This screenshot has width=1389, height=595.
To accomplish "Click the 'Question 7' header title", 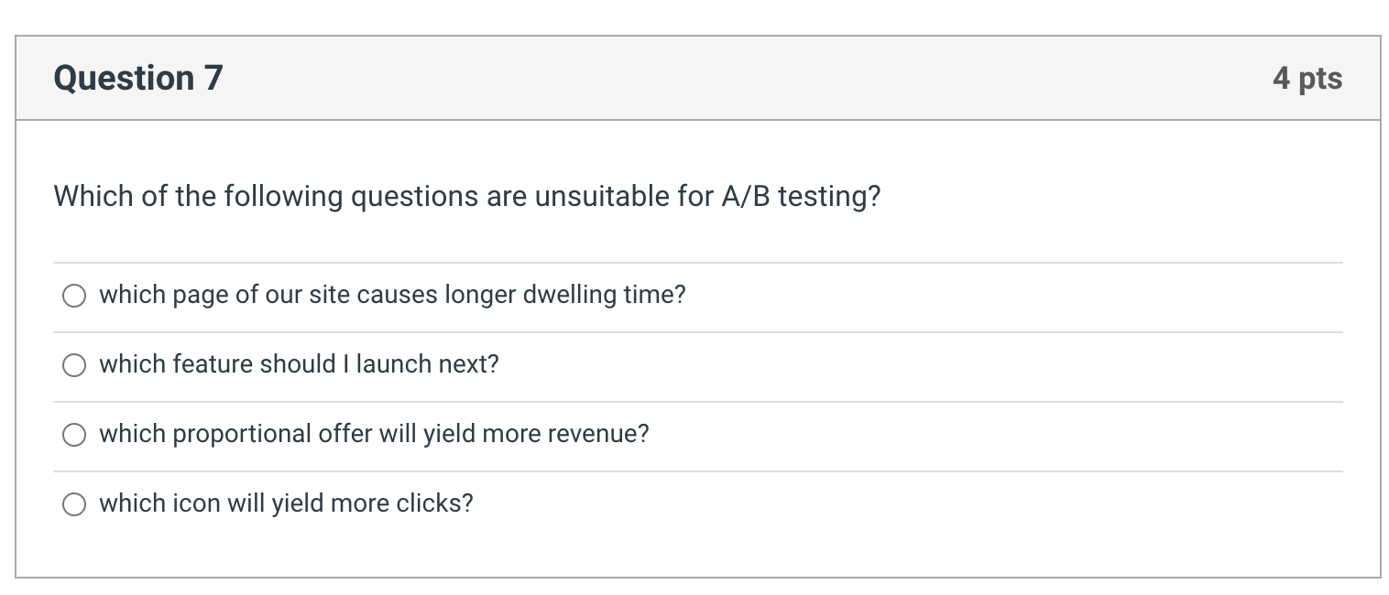I will pos(137,78).
